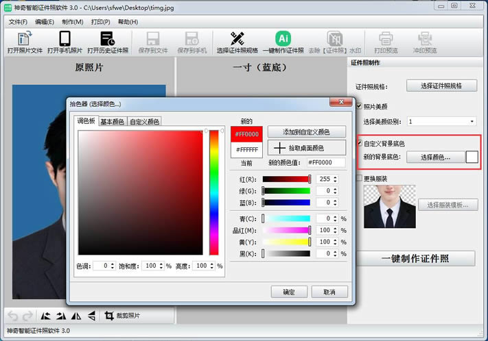Open photo file via 打开照片文件 icon
488x341 pixels.
point(25,42)
